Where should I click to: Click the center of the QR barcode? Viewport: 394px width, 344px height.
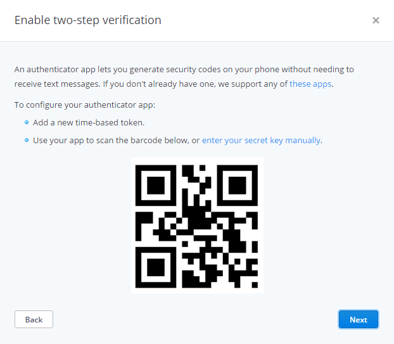(197, 226)
